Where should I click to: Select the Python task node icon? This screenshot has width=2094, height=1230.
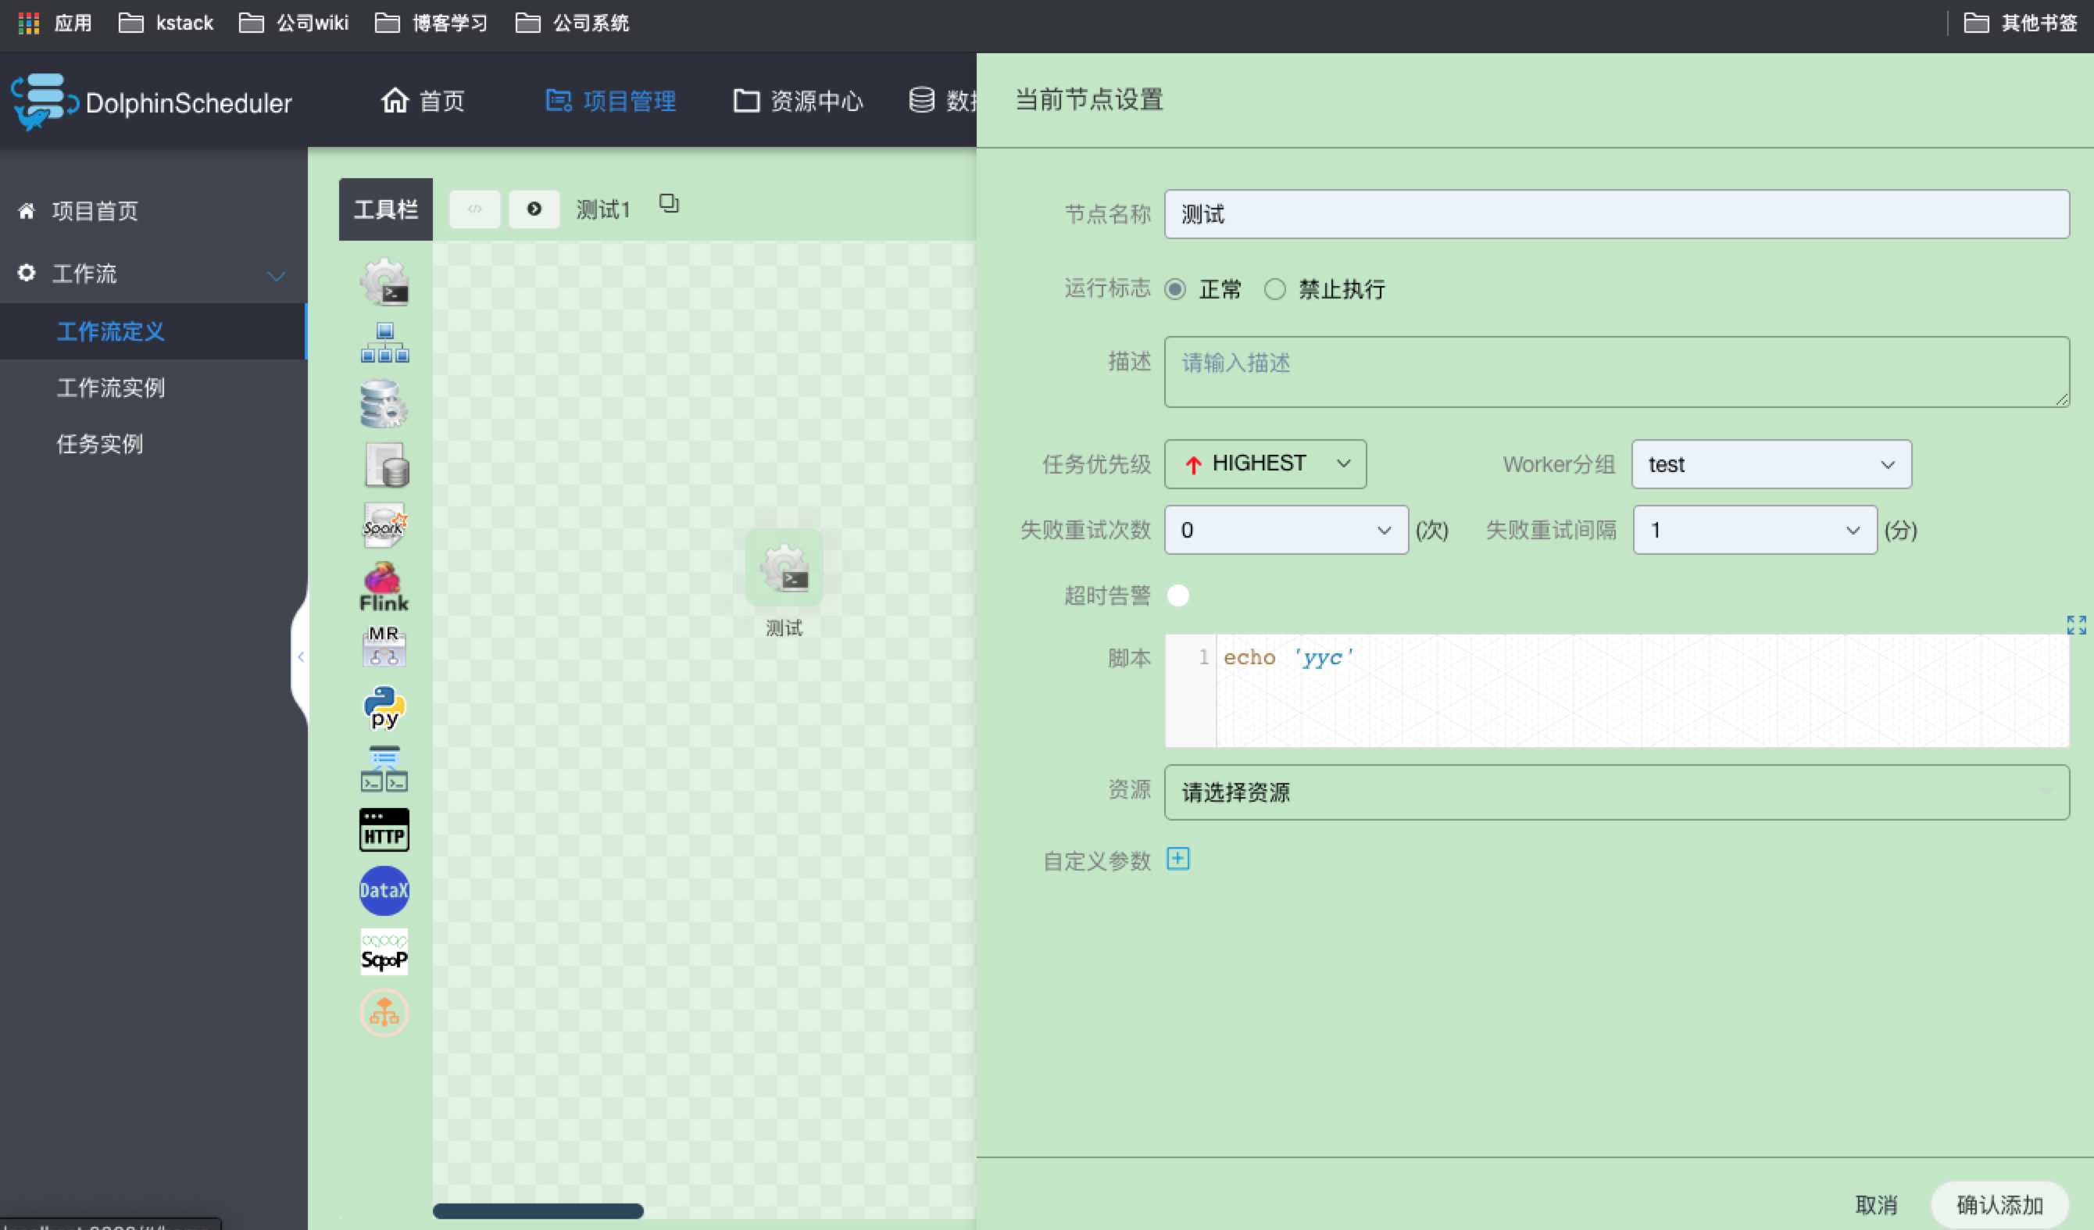click(384, 707)
